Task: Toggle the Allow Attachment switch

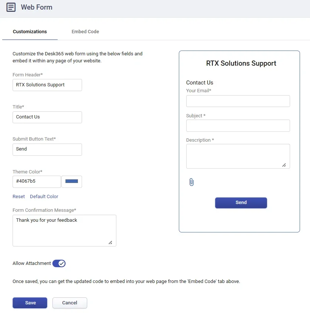Action: pos(59,263)
